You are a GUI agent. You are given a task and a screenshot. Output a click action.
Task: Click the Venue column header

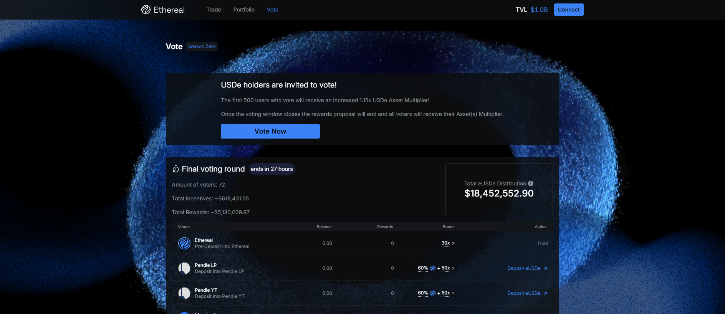184,227
